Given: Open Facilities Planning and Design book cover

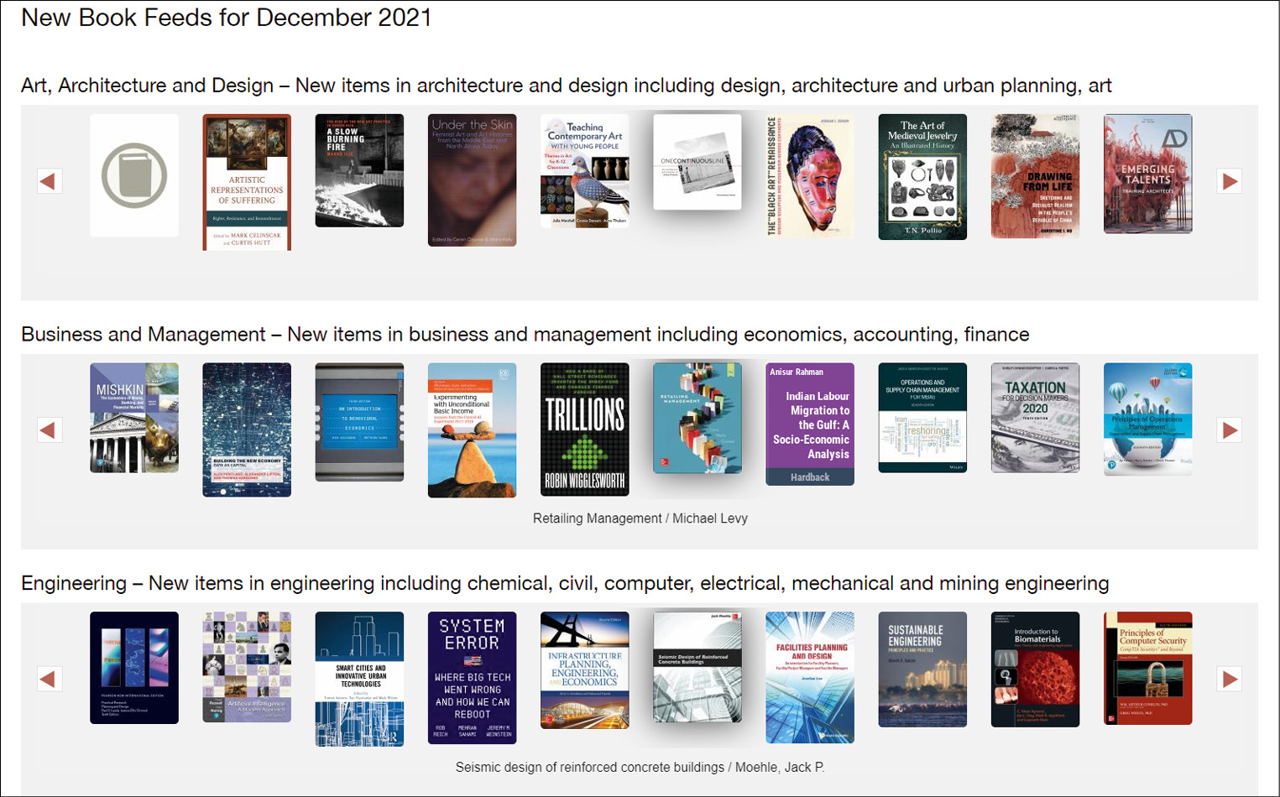Looking at the screenshot, I should (810, 677).
